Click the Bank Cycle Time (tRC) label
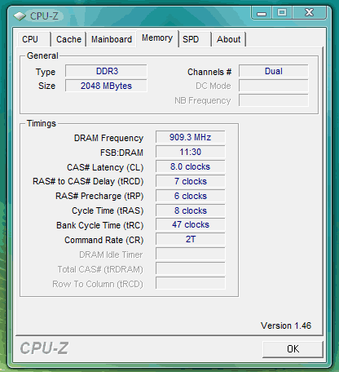 pyautogui.click(x=100, y=225)
